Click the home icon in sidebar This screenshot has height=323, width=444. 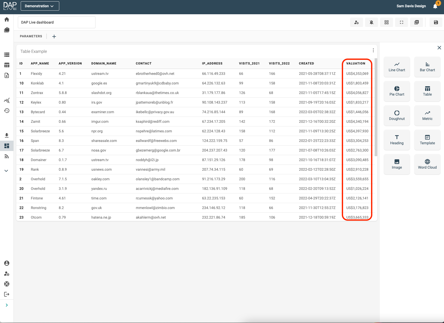click(x=7, y=19)
